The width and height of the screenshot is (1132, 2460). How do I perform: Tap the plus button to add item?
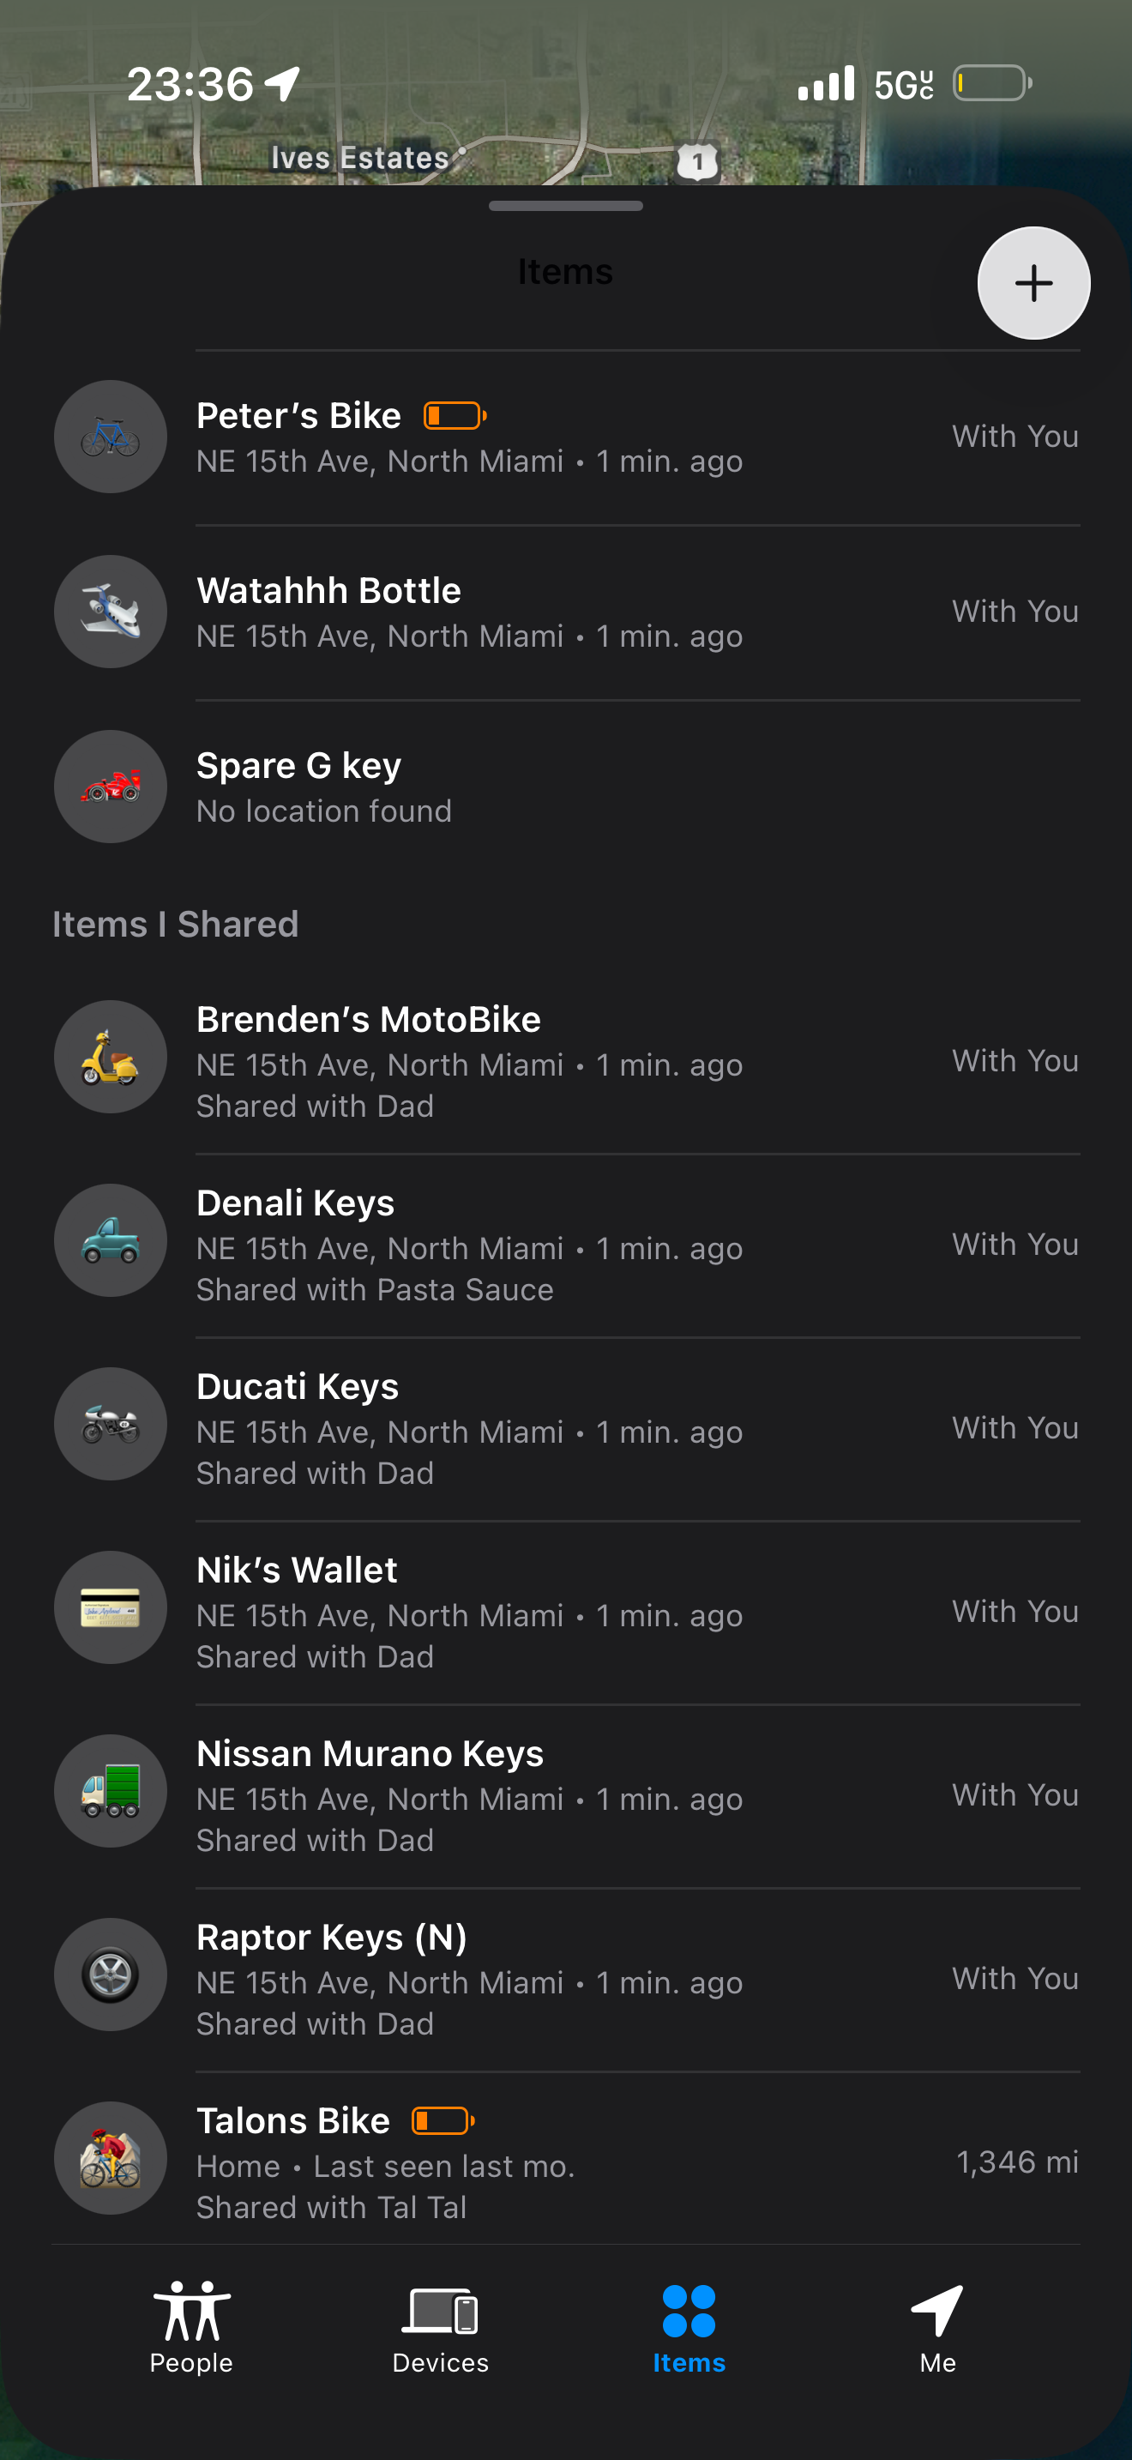[1033, 283]
